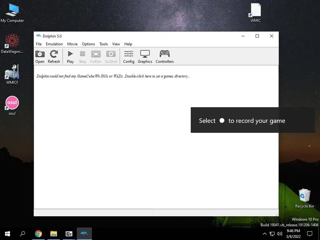Click the resize grip in the Dolphin status bar

277,214
